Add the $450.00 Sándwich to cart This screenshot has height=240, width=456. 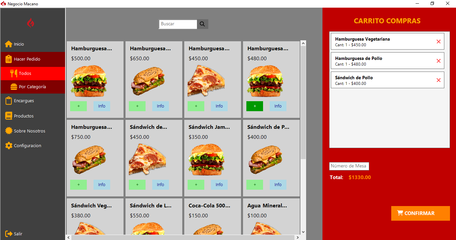point(137,185)
